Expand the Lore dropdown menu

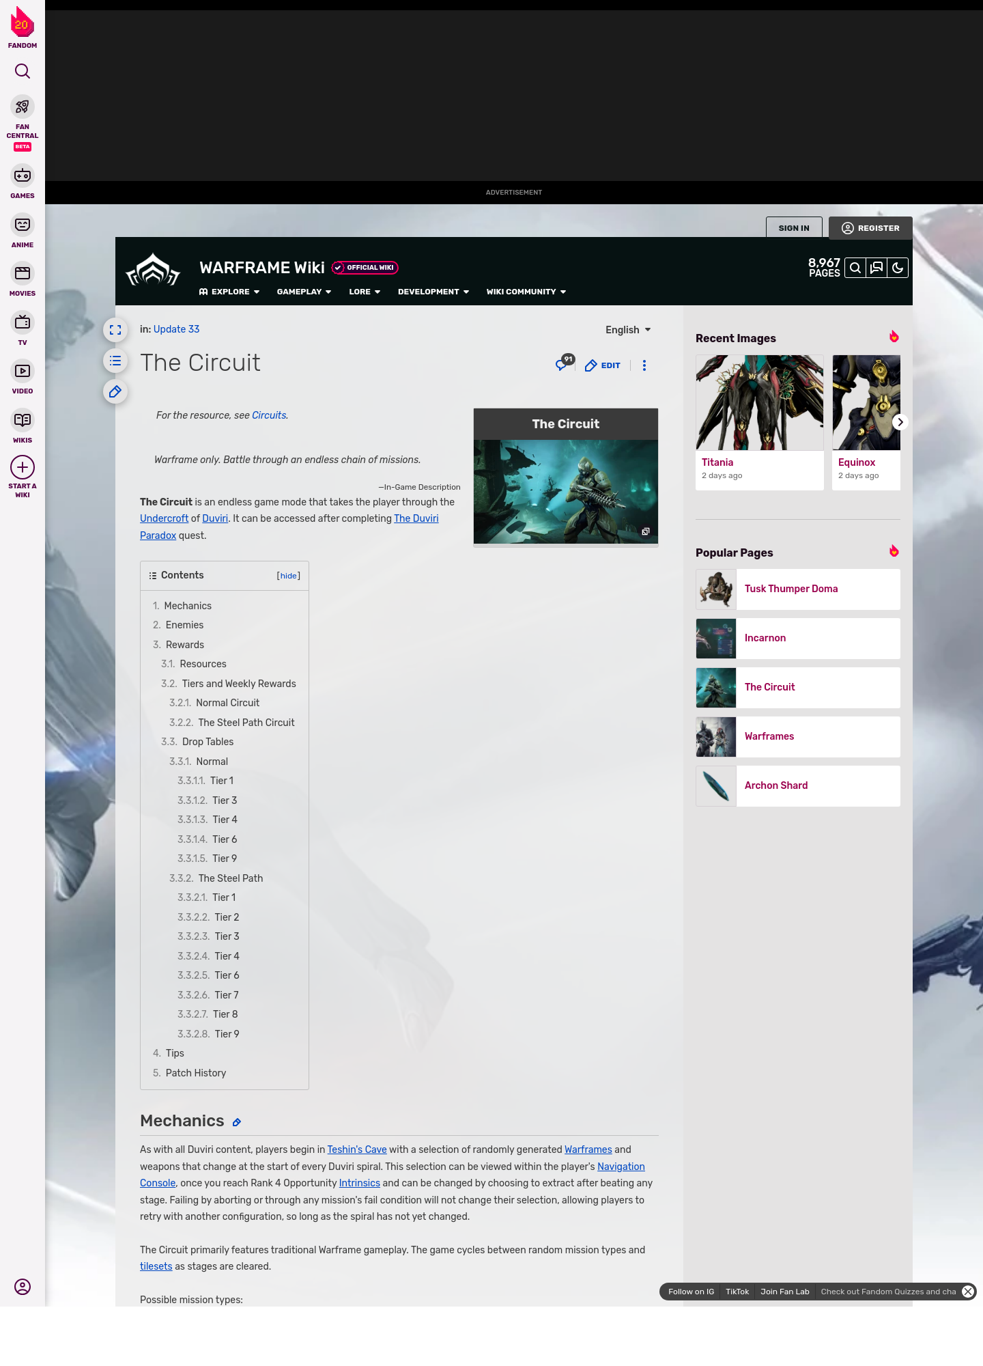pyautogui.click(x=365, y=292)
